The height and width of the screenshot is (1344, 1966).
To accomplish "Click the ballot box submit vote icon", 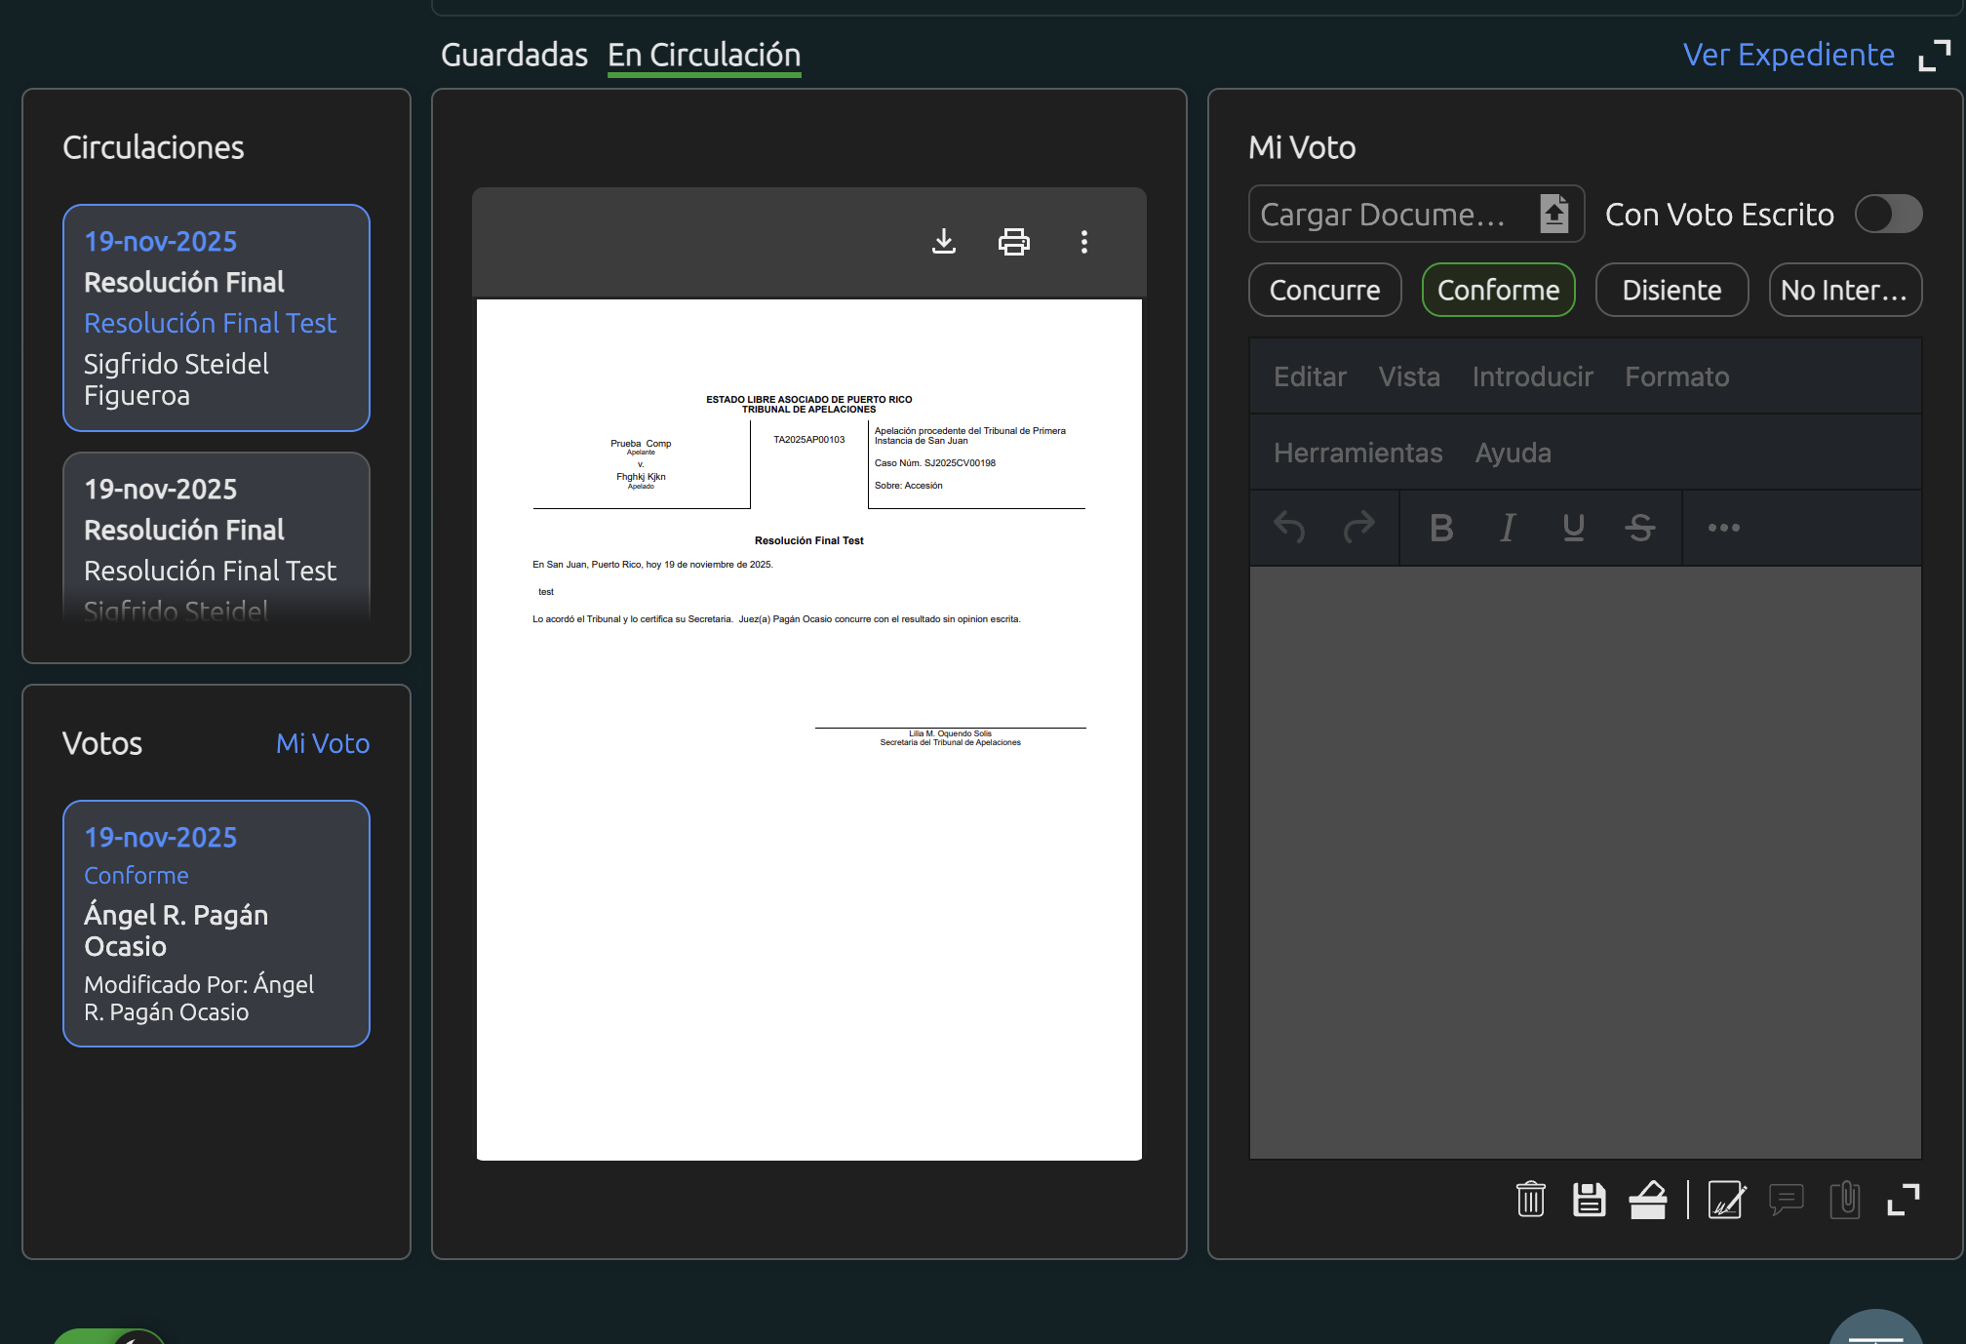I will coord(1647,1199).
